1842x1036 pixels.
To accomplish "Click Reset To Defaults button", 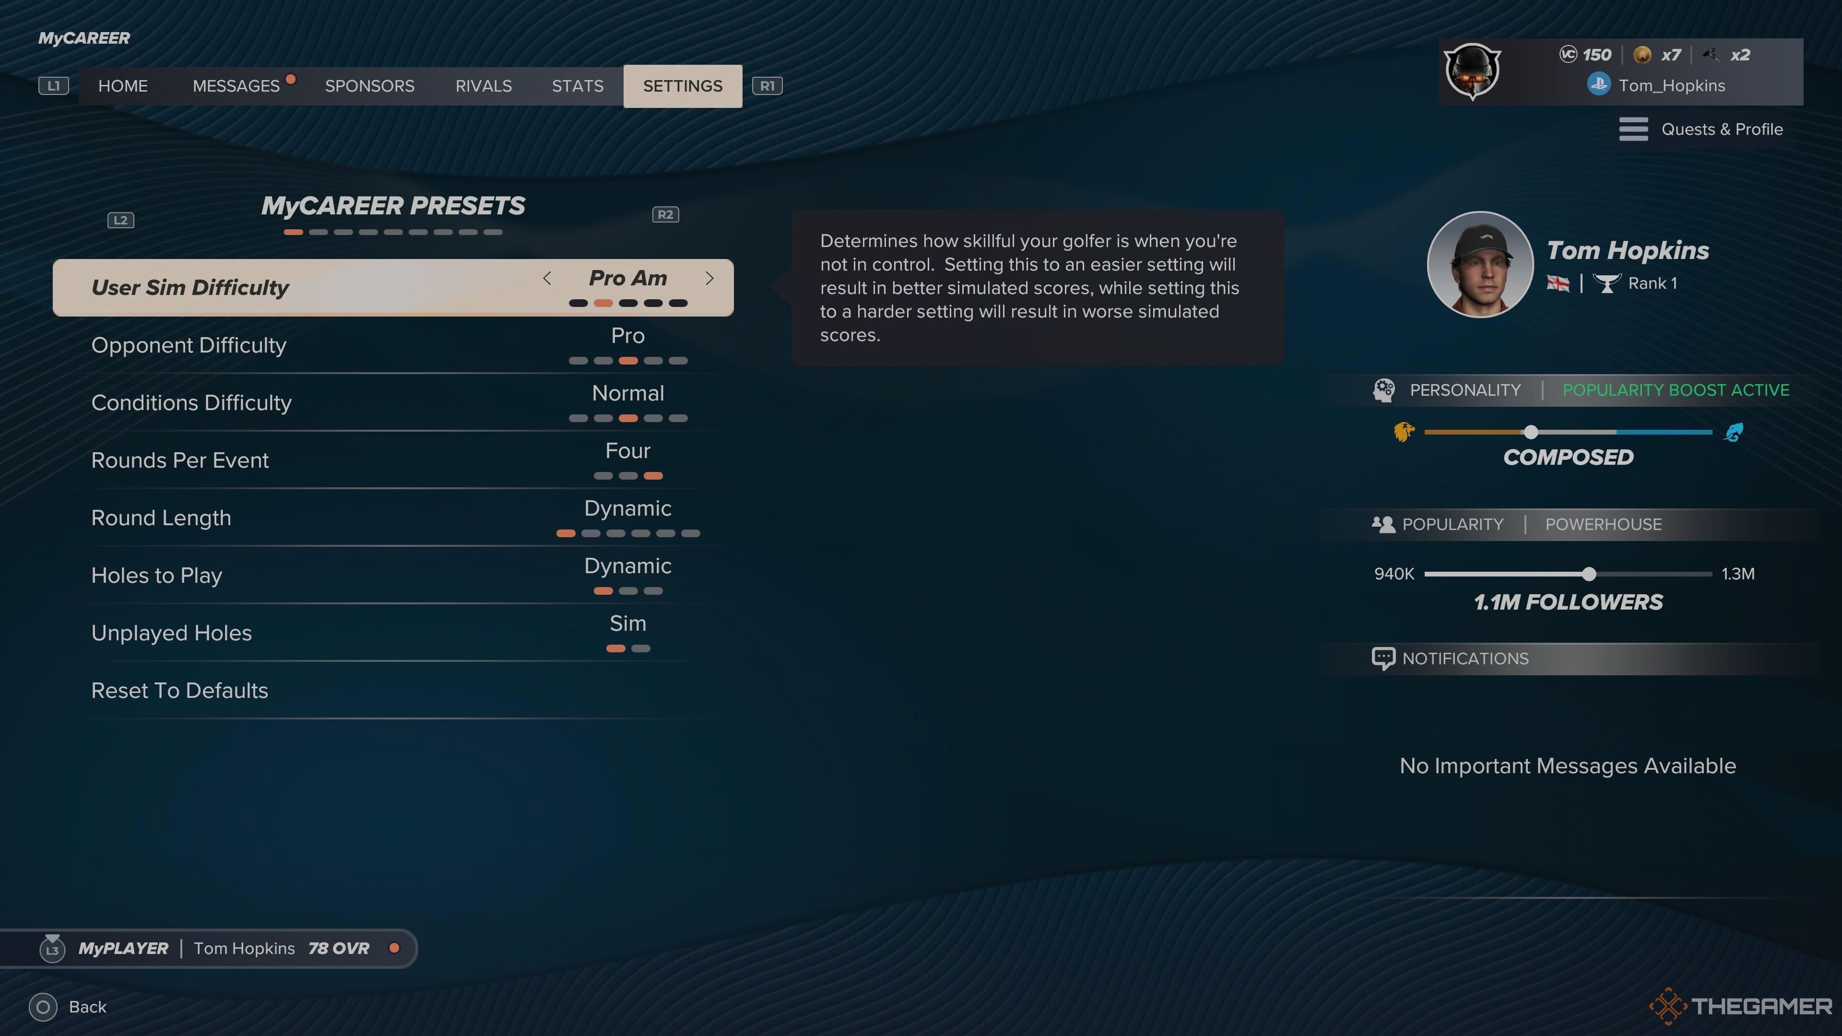I will pos(180,689).
